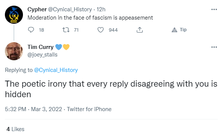Click the Tip triangle icon

tap(174, 30)
